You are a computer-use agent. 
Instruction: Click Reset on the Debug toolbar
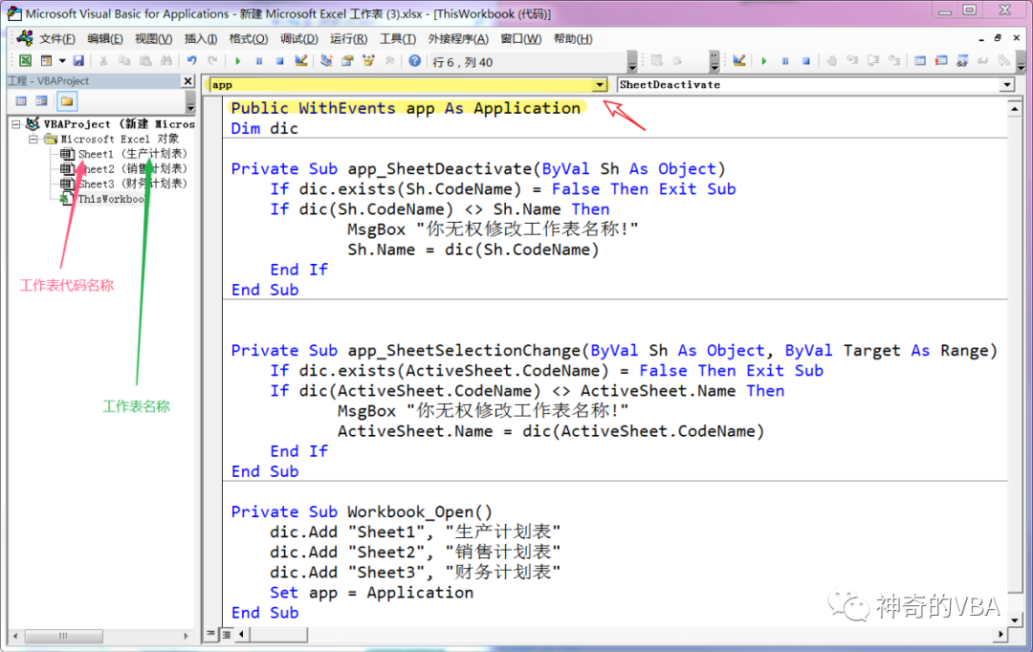[x=806, y=61]
